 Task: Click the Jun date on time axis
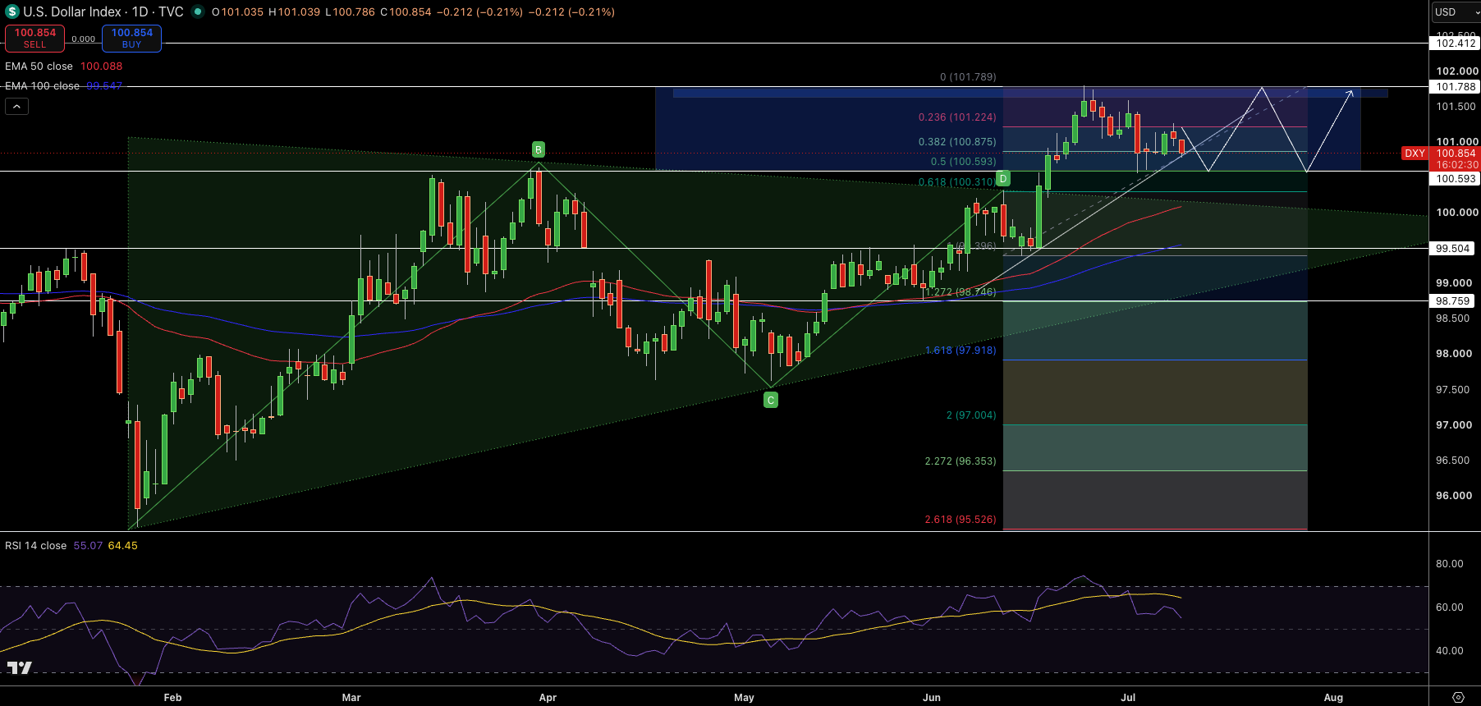(x=932, y=698)
